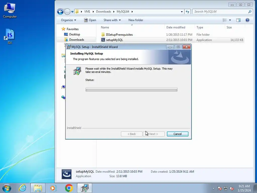Click the 14,133 KB size value
The width and height of the screenshot is (257, 193).
point(237,40)
